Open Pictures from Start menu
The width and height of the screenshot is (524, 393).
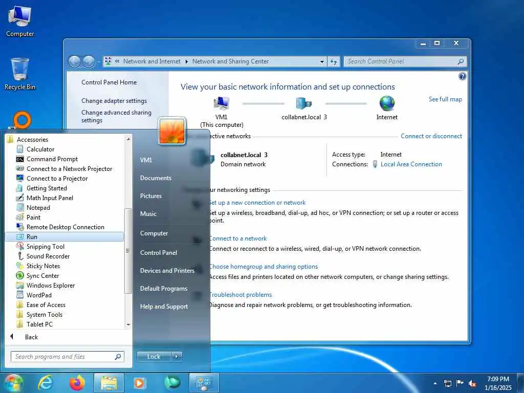pyautogui.click(x=151, y=196)
